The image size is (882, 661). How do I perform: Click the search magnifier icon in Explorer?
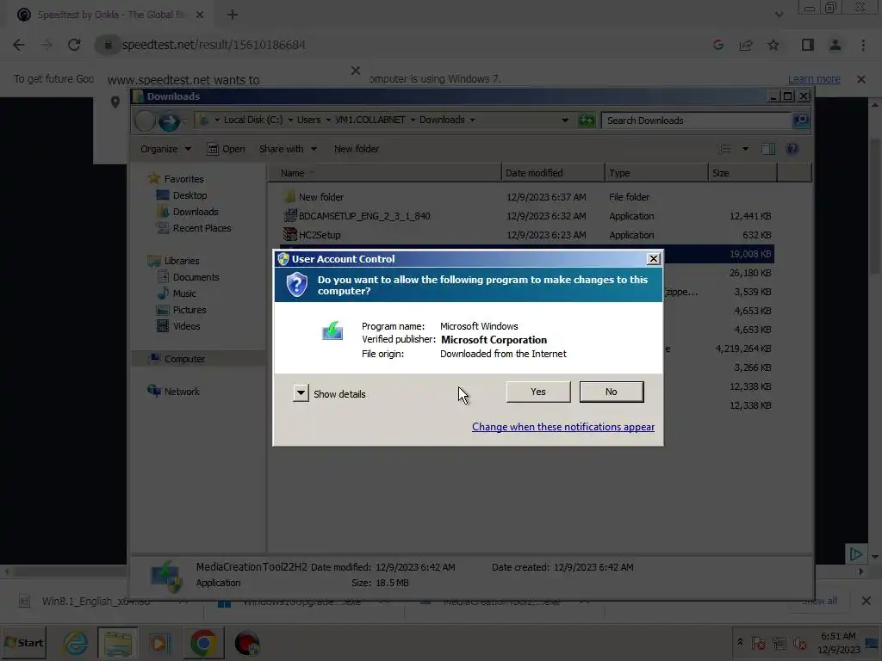click(801, 120)
